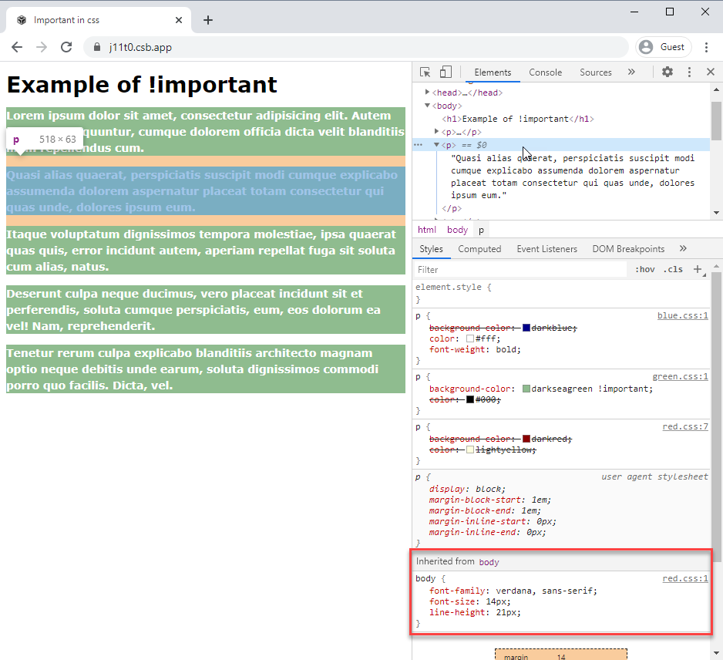The image size is (723, 660).
Task: Collapse the body element node
Action: point(426,106)
